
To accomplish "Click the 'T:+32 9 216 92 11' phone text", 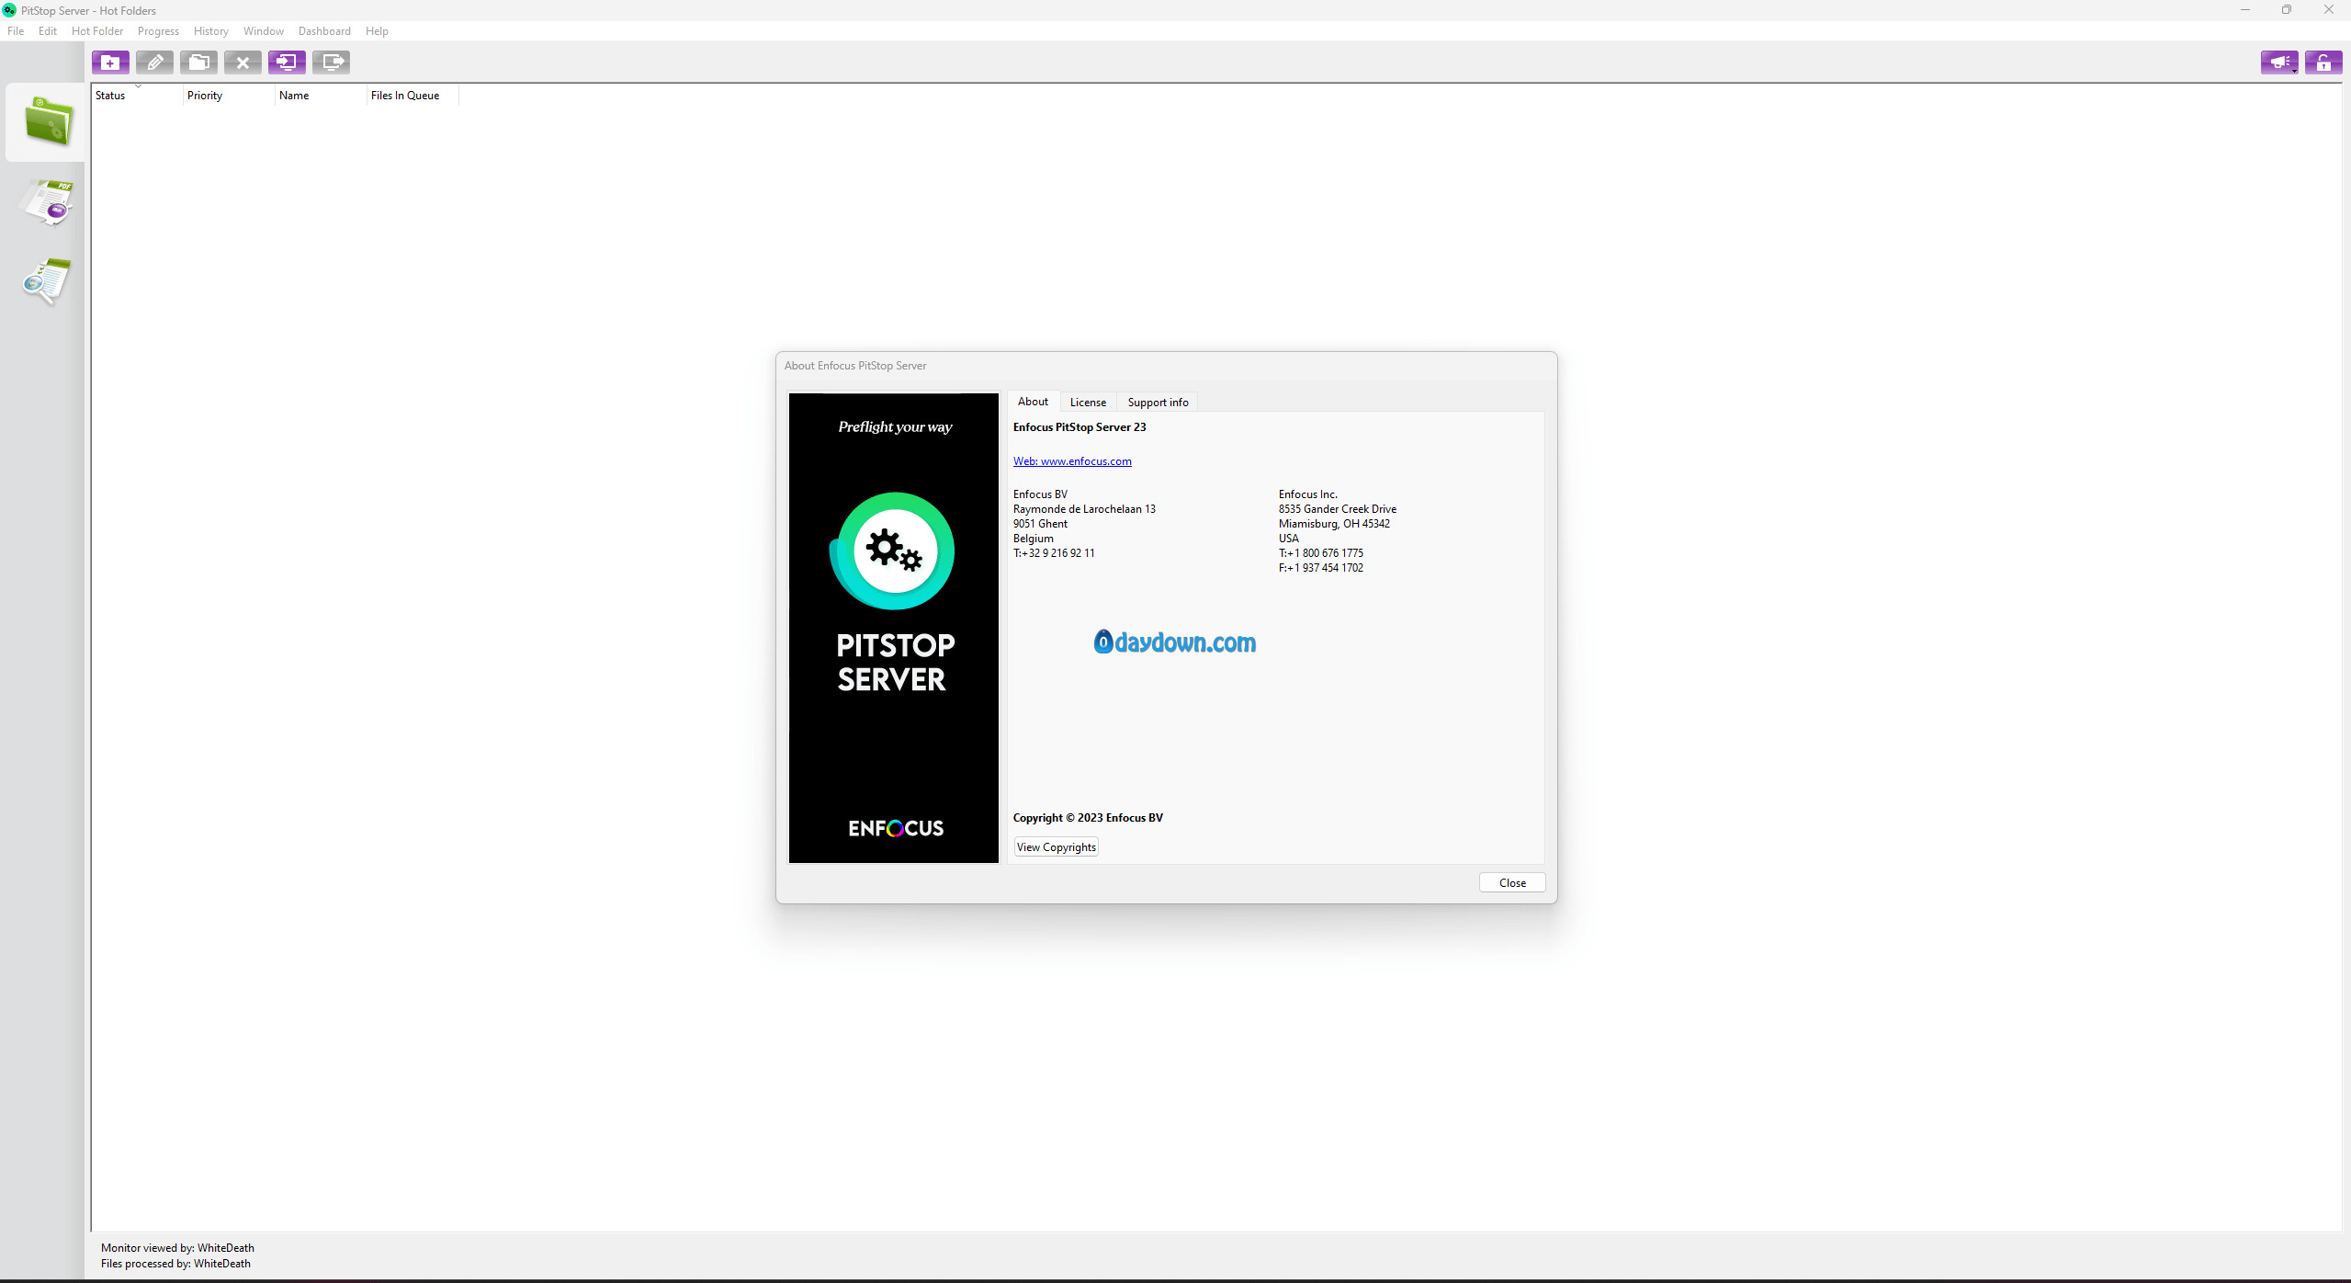I will click(x=1054, y=553).
